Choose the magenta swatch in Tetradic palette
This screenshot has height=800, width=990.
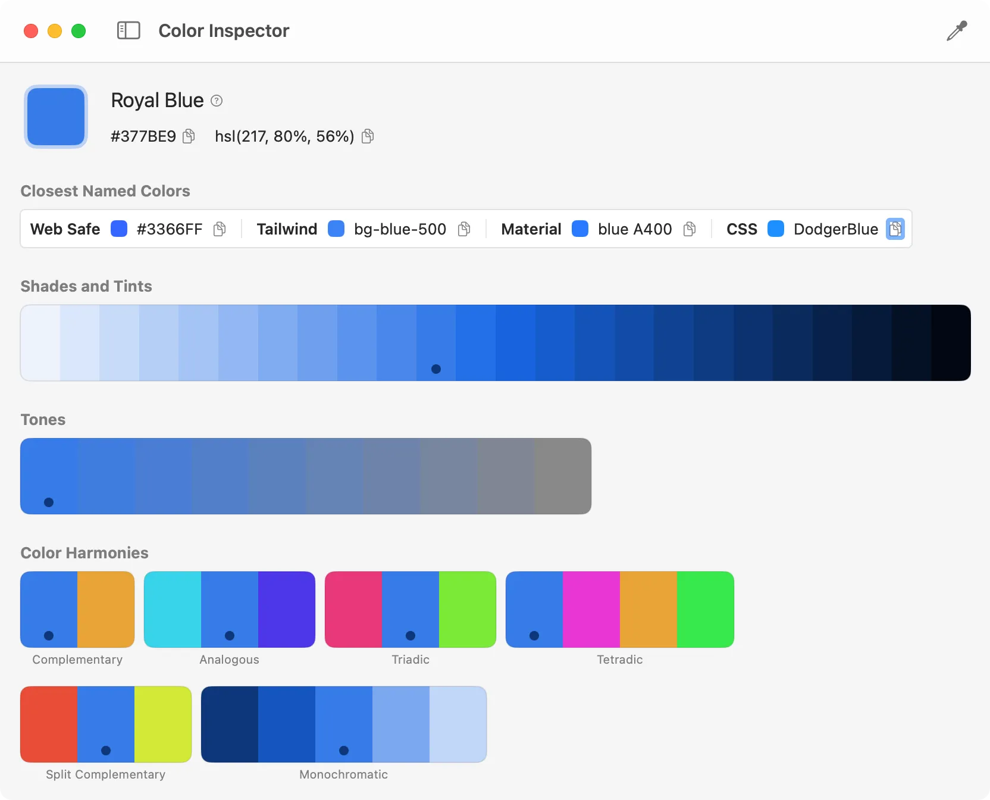tap(591, 610)
